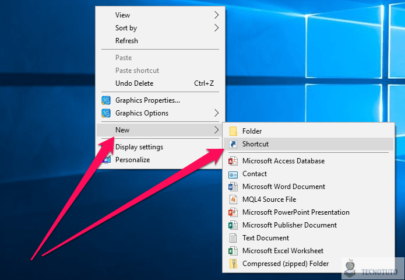Click the Graphics Options icon
Image resolution: width=405 pixels, height=280 pixels.
[106, 113]
